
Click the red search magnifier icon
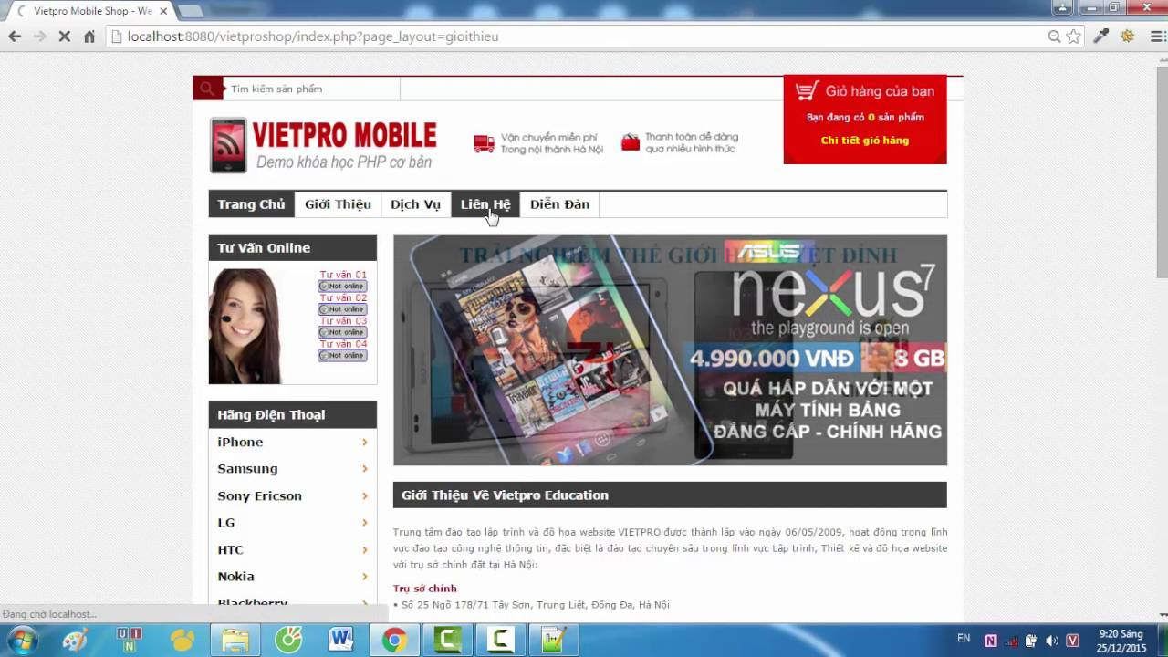click(x=207, y=89)
